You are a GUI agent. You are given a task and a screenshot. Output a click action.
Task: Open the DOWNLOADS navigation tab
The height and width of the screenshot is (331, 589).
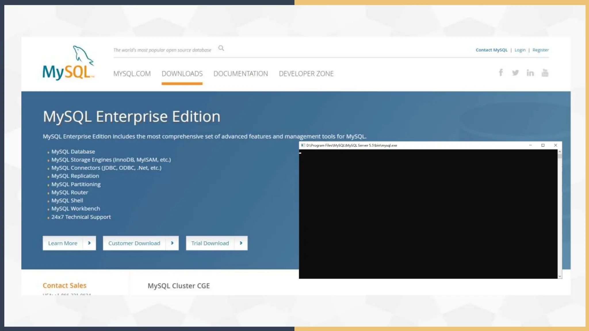click(x=182, y=74)
